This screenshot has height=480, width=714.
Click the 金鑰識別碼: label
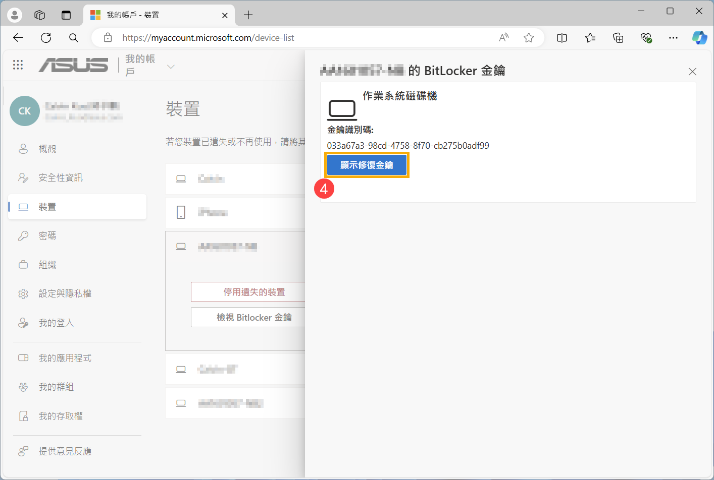(350, 130)
